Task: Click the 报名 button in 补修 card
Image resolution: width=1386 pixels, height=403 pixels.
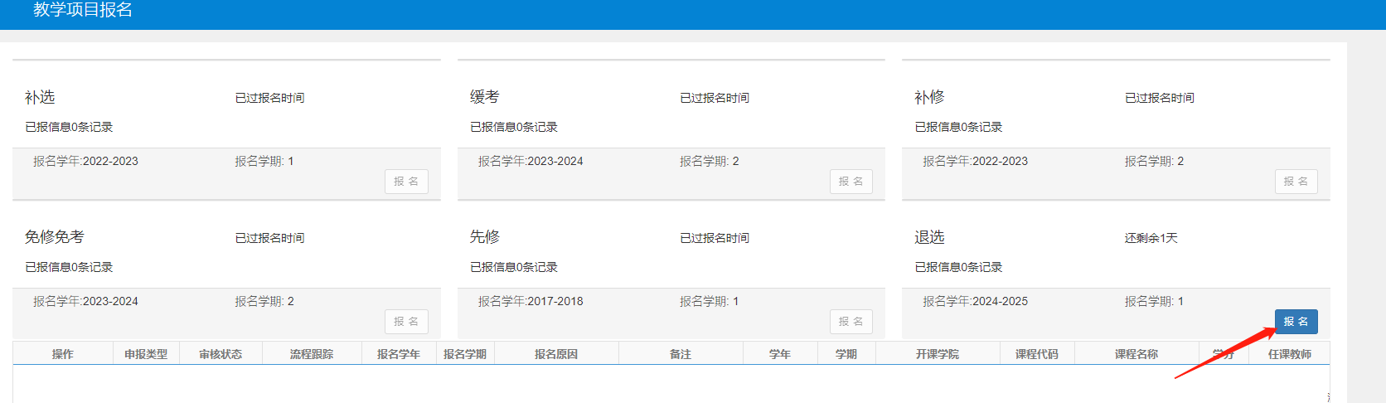Action: pos(1296,182)
